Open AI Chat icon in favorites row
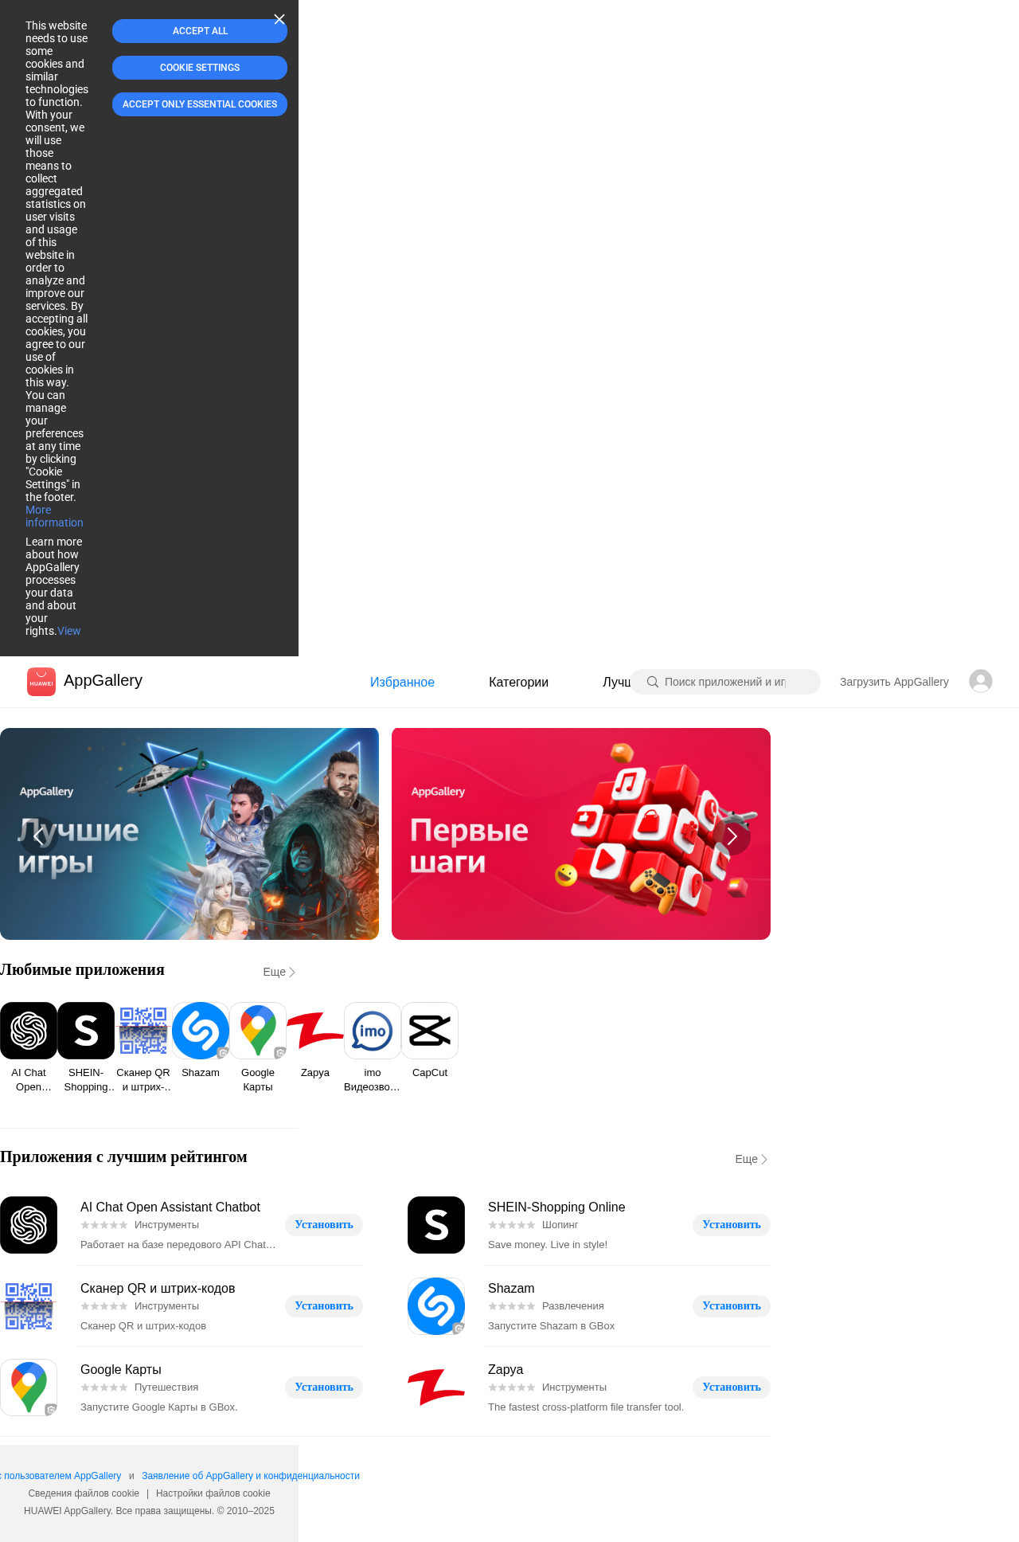Screen dimensions: 1019x1542 point(29,1031)
